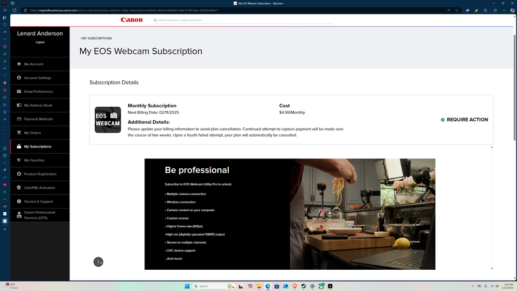The image size is (517, 291).
Task: Click the browser back arrow
Action: pos(6,10)
